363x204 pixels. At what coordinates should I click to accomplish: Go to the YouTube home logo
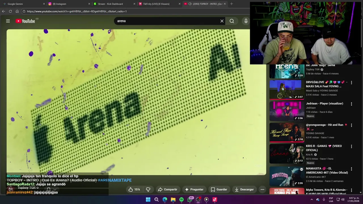25,21
